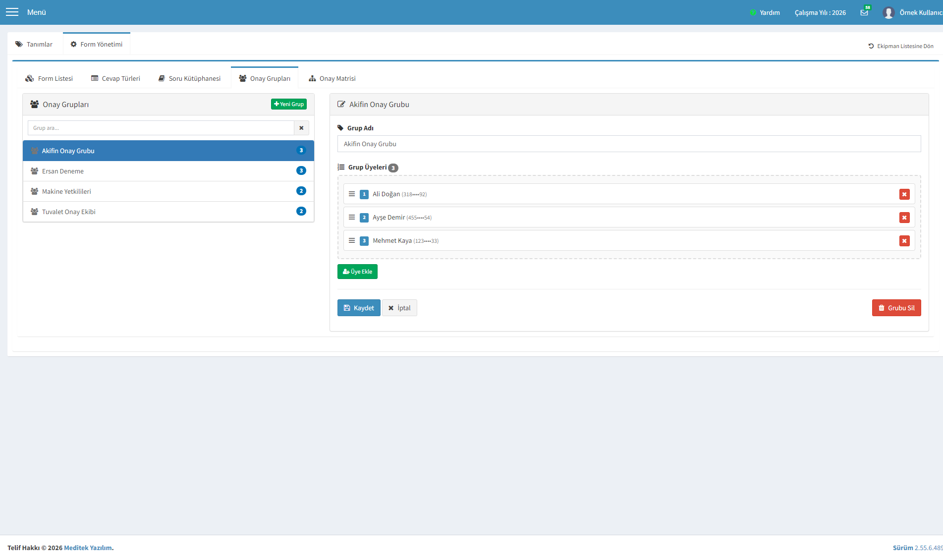The height and width of the screenshot is (560, 943).
Task: Remove Mehmet Kaya with red X icon
Action: pyautogui.click(x=904, y=241)
